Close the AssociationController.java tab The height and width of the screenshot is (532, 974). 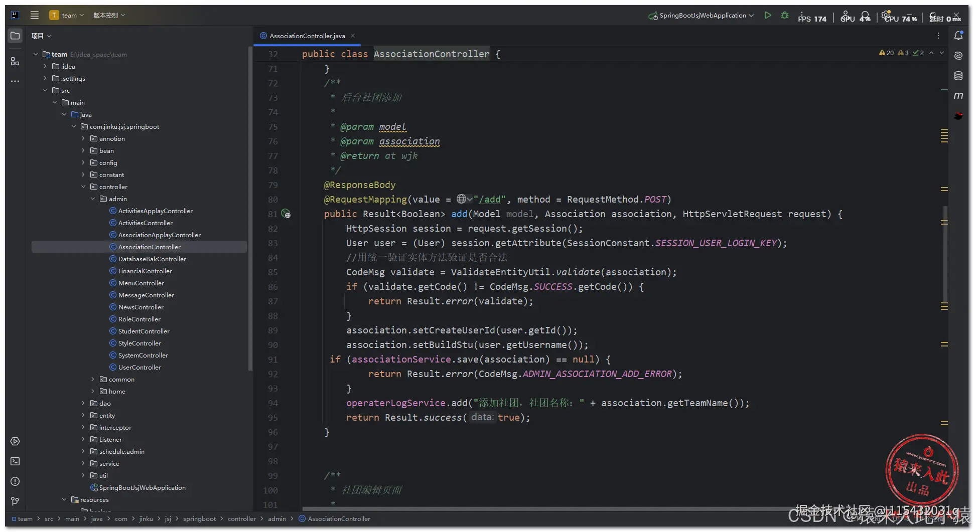click(x=353, y=36)
